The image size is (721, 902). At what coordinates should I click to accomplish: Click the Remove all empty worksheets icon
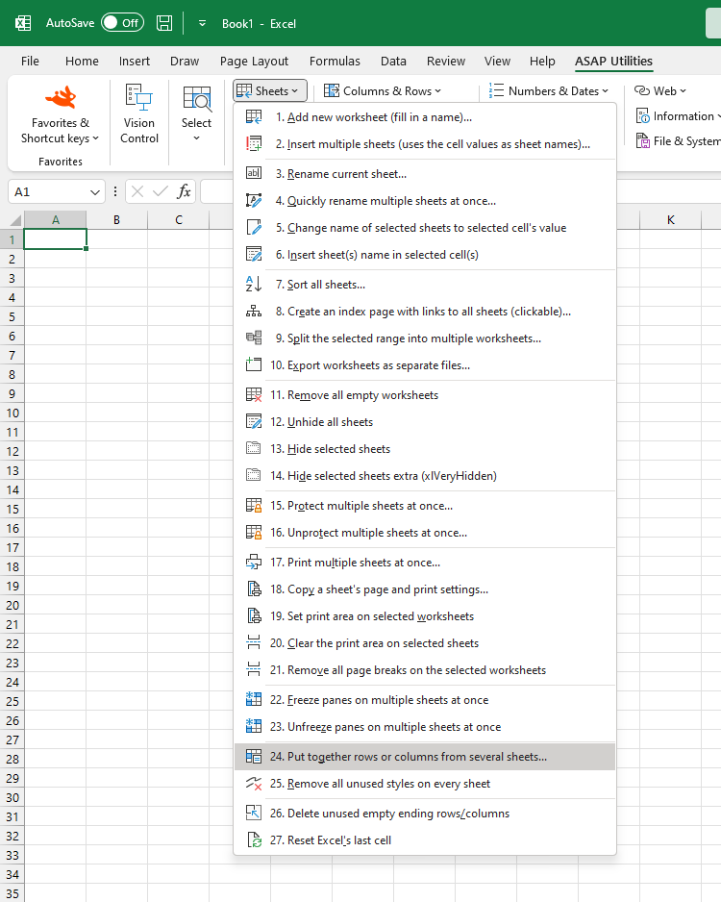(254, 394)
